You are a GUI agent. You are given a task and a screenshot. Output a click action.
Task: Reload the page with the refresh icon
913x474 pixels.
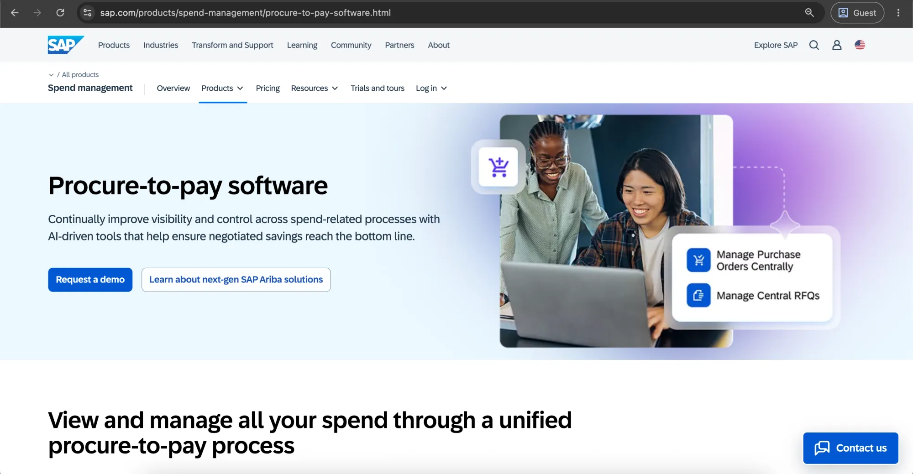[60, 13]
